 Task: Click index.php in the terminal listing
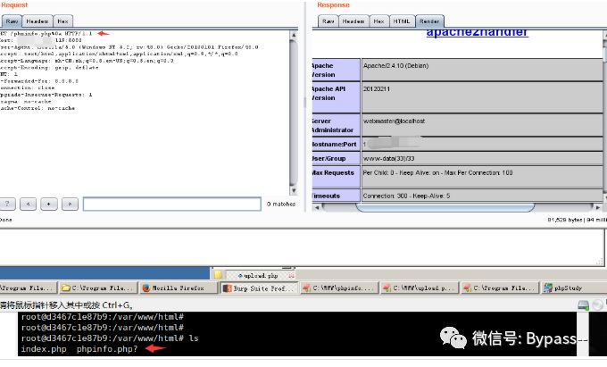(44, 349)
